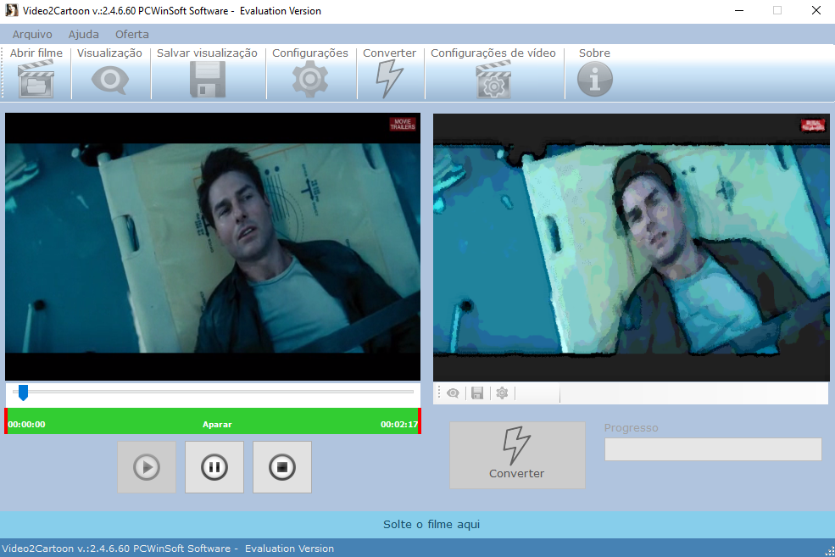835x557 pixels.
Task: Open Configurações with the gear icon
Action: pos(310,81)
